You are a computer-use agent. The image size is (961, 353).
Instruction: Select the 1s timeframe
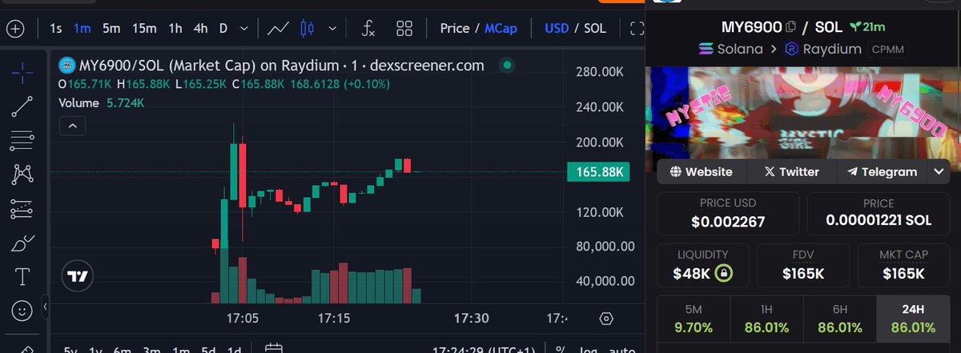click(x=56, y=28)
